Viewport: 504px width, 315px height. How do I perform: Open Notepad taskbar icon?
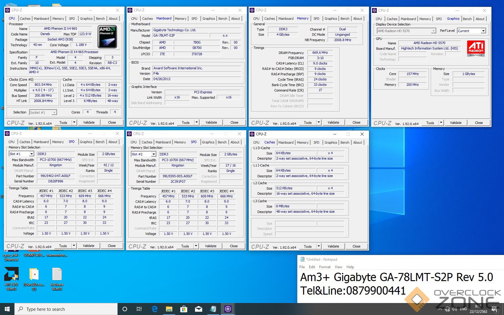[213, 309]
